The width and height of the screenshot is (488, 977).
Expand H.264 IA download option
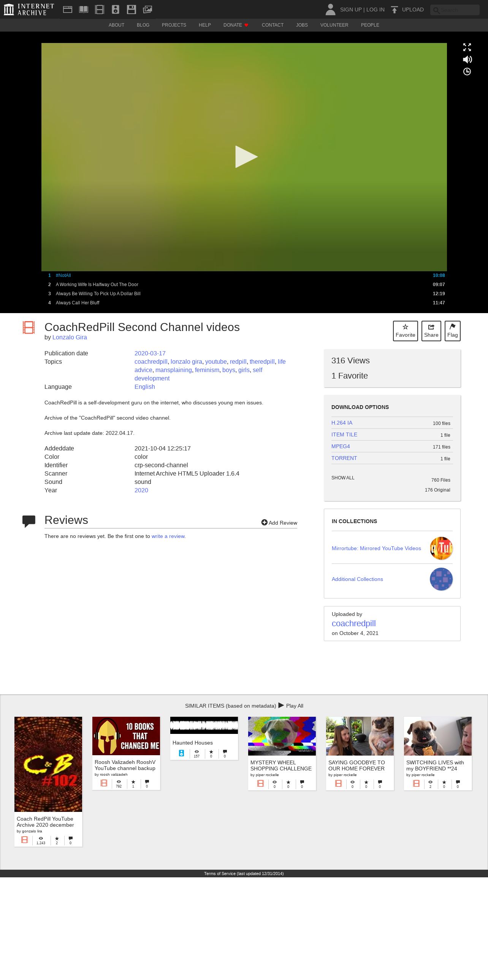point(342,423)
